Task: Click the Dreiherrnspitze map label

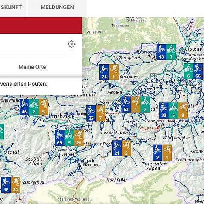Action: point(190,160)
